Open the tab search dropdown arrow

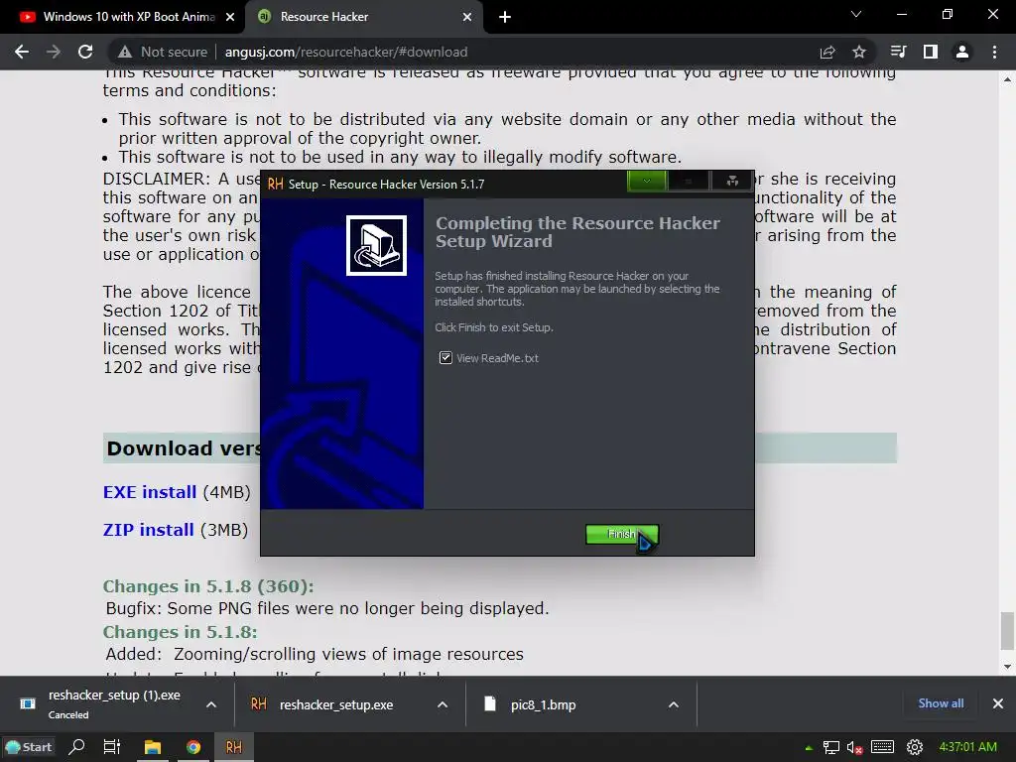tap(856, 14)
